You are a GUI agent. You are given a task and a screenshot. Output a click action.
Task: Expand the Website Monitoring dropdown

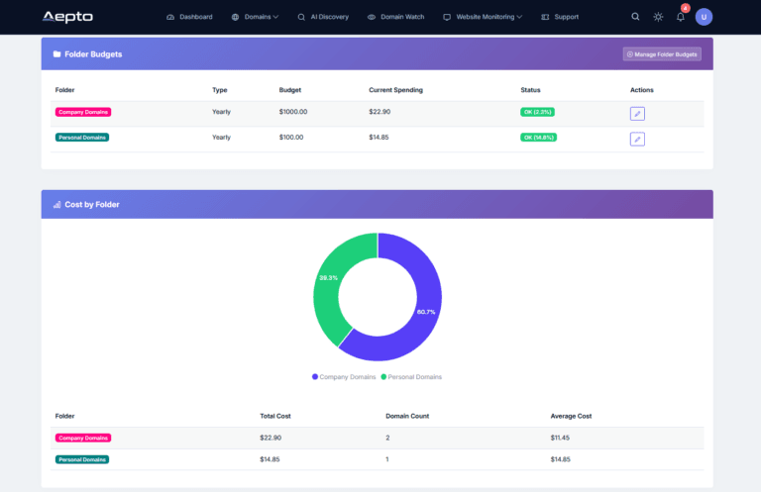pos(483,17)
